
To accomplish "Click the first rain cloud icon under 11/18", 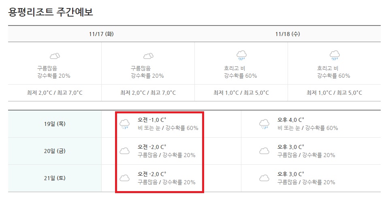I will (x=241, y=55).
